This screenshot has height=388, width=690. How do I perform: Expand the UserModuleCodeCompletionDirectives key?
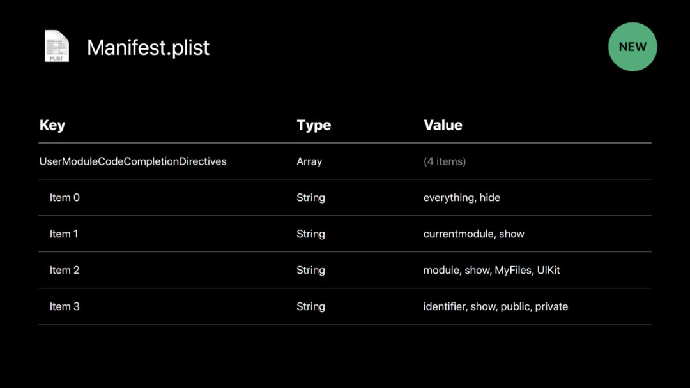[x=133, y=161]
